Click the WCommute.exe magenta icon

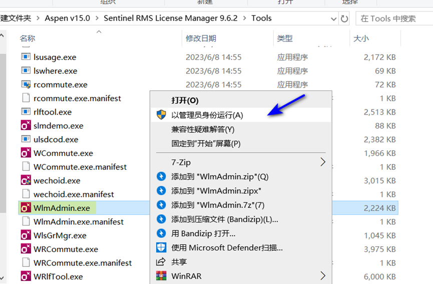point(26,153)
